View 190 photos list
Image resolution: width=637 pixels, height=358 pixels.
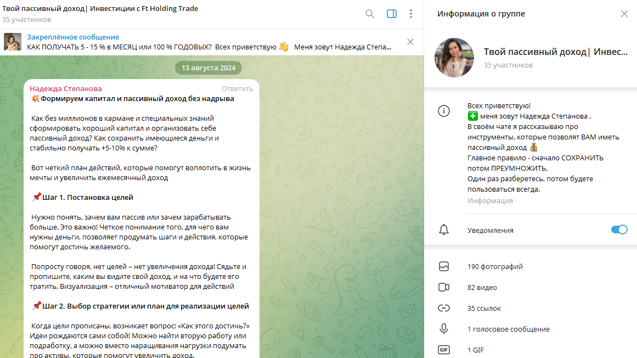point(495,266)
